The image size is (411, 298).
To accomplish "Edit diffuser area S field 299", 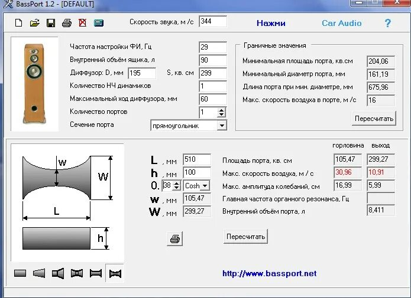I will [x=213, y=73].
